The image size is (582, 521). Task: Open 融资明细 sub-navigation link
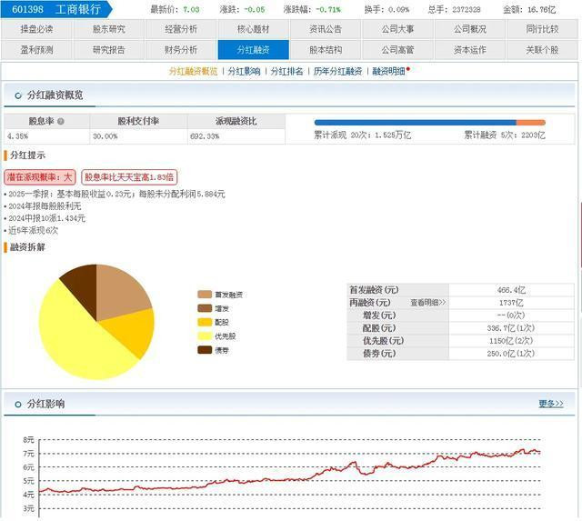click(x=388, y=71)
